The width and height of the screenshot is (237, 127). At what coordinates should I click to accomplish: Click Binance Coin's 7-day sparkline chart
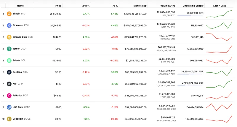pyautogui.click(x=219, y=37)
